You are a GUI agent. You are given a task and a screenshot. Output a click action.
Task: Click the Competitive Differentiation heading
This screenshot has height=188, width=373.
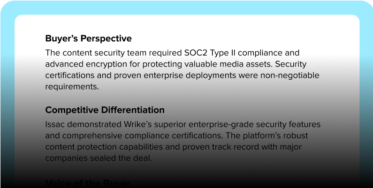click(x=105, y=110)
